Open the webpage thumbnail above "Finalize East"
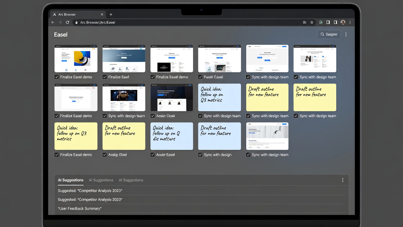The image size is (403, 227). tap(124, 59)
